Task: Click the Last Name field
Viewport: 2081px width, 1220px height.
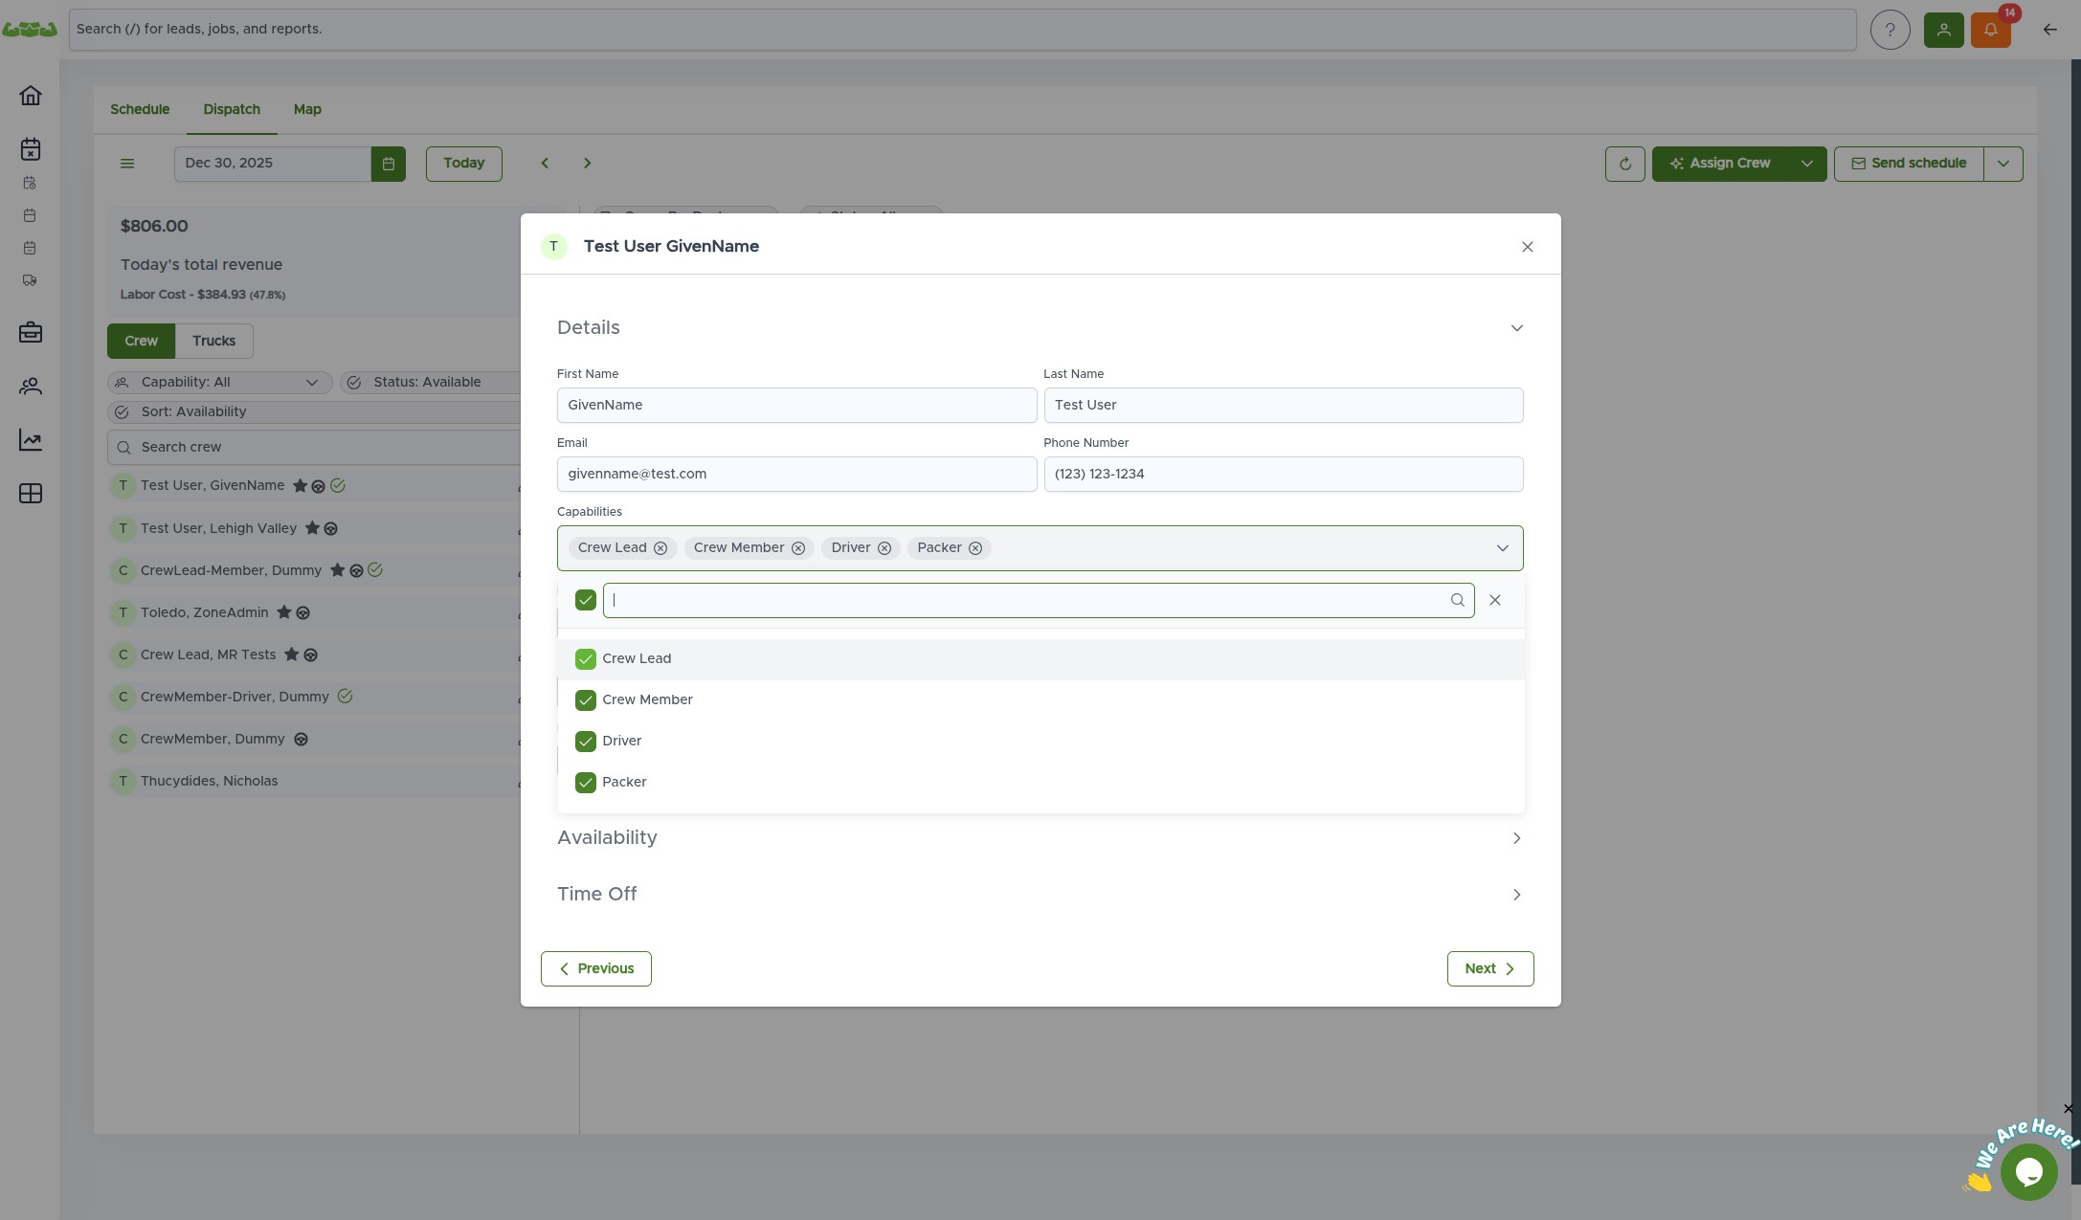Action: [1284, 405]
